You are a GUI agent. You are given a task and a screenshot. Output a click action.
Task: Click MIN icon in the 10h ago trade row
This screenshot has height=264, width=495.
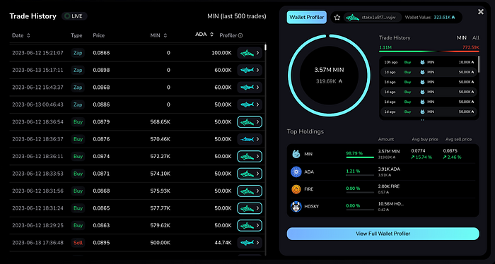pyautogui.click(x=422, y=62)
